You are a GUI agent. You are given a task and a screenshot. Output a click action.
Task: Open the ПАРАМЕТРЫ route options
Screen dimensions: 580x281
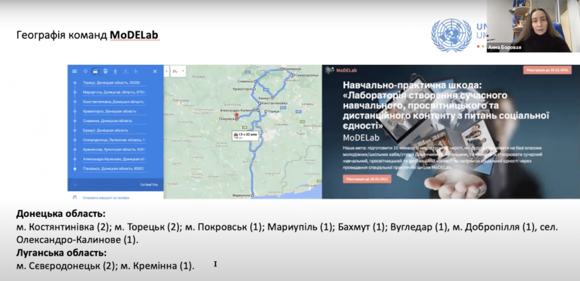click(x=149, y=185)
